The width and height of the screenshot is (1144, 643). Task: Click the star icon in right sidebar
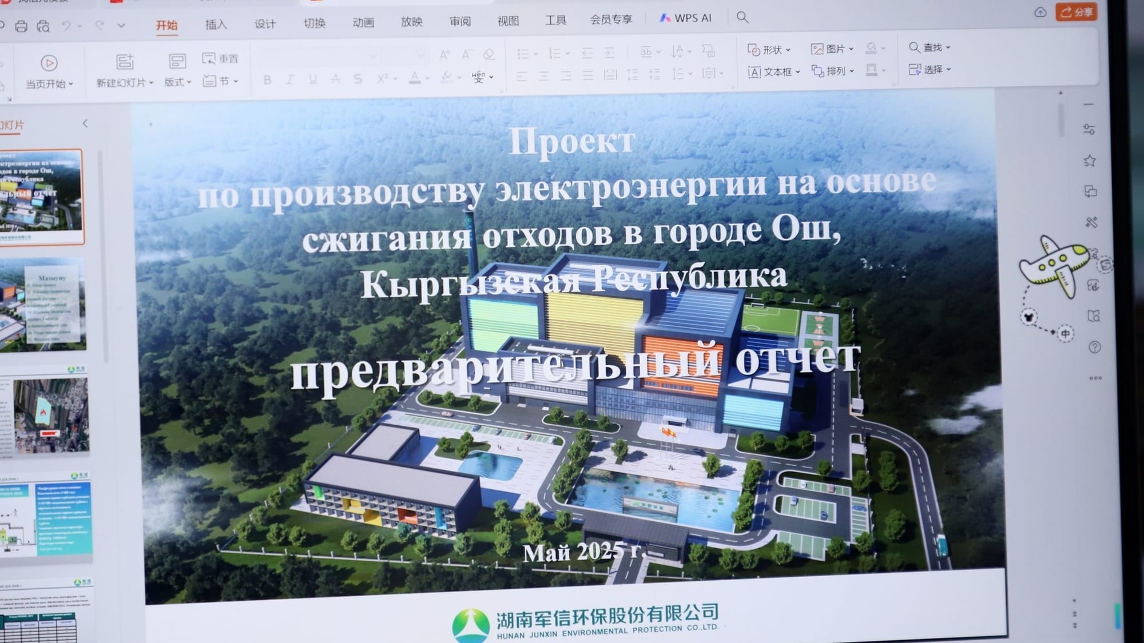(1090, 161)
